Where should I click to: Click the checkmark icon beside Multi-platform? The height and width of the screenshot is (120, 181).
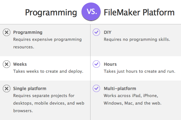point(96,88)
